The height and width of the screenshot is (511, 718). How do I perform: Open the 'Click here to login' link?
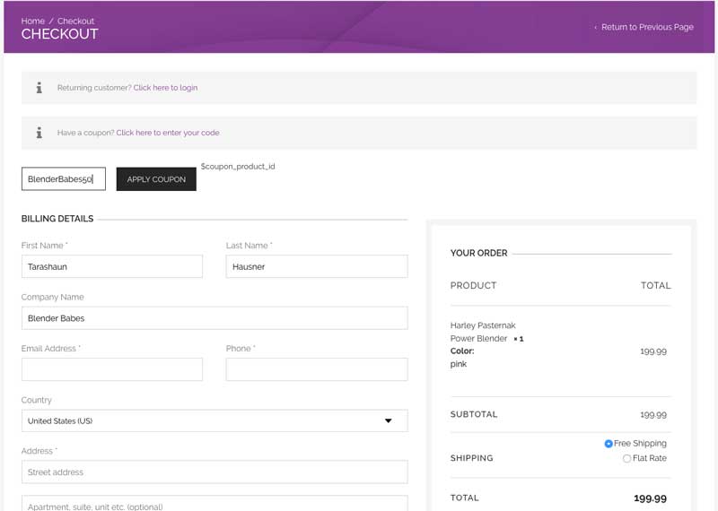pos(165,88)
